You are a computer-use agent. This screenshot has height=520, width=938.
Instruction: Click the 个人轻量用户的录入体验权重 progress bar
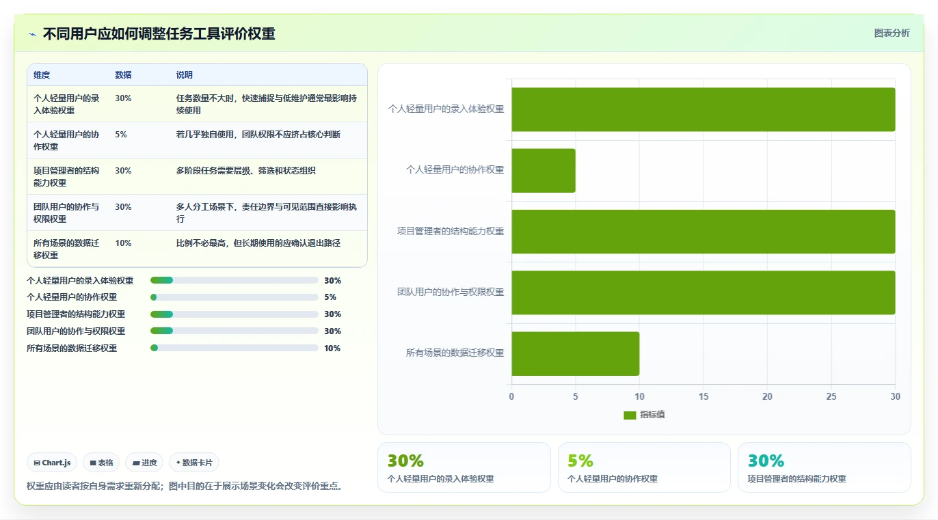click(x=234, y=280)
